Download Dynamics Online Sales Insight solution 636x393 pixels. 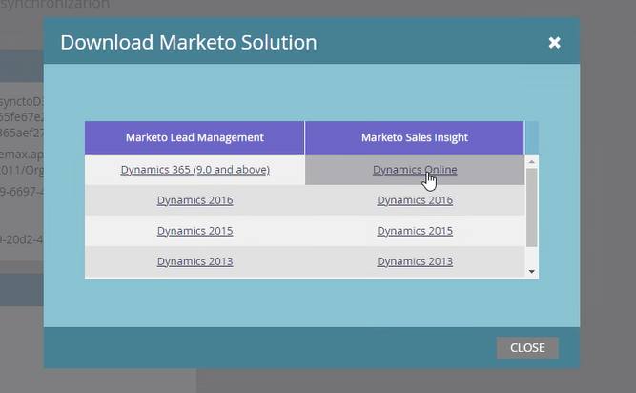[x=415, y=170]
